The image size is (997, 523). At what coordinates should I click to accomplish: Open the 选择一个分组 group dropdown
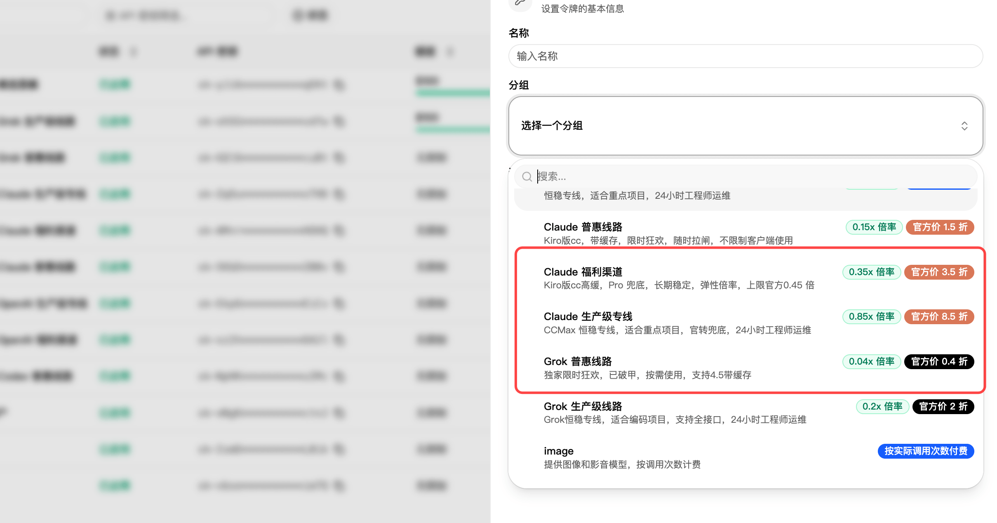pos(745,126)
